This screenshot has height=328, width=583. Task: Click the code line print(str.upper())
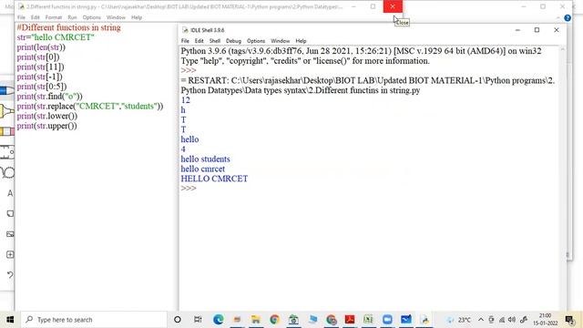tap(46, 126)
